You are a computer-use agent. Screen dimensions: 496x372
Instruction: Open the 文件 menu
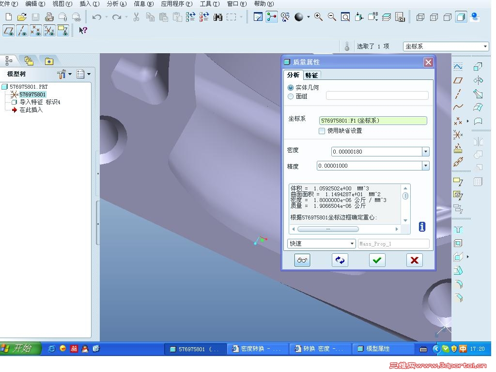coord(9,4)
